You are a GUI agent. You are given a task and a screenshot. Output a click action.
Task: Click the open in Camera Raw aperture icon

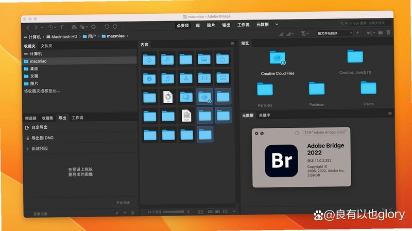point(94,27)
